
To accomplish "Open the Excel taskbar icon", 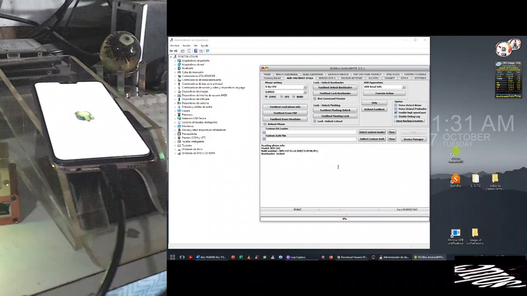I will pos(241,257).
